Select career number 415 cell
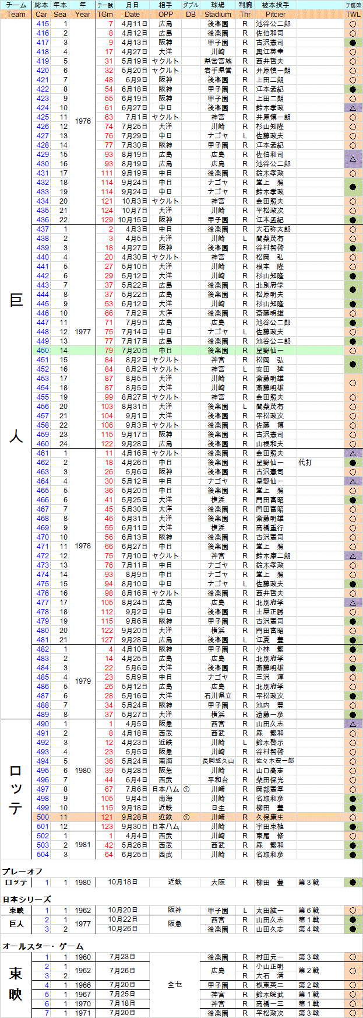The image size is (363, 1018). click(43, 24)
